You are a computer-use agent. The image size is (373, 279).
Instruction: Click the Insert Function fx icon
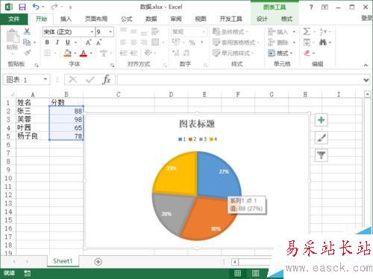point(107,80)
